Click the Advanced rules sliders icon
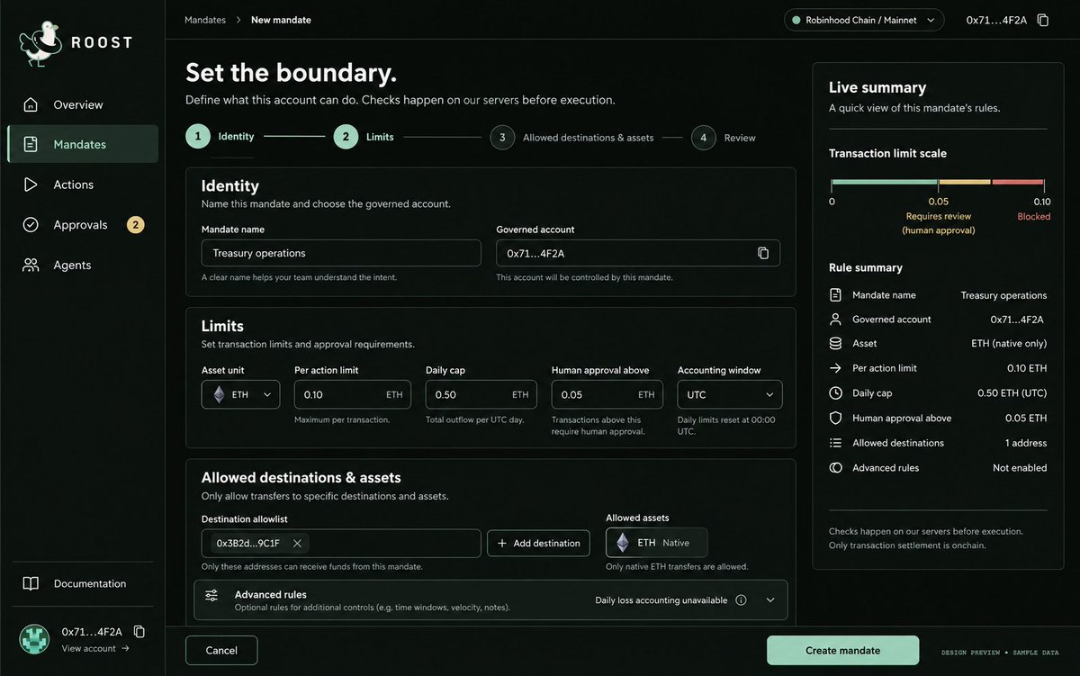Image resolution: width=1080 pixels, height=676 pixels. pos(211,595)
